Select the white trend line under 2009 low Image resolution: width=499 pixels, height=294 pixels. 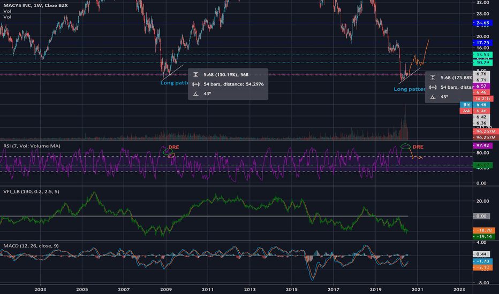pyautogui.click(x=172, y=72)
